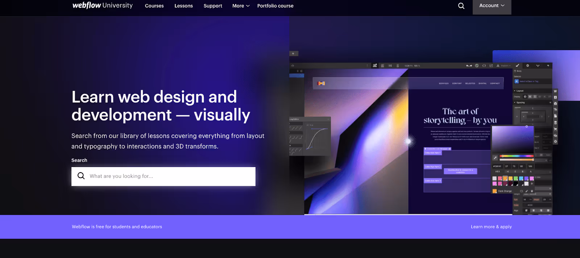
Task: Open the code export icon in designer mockup
Action: pos(484,66)
